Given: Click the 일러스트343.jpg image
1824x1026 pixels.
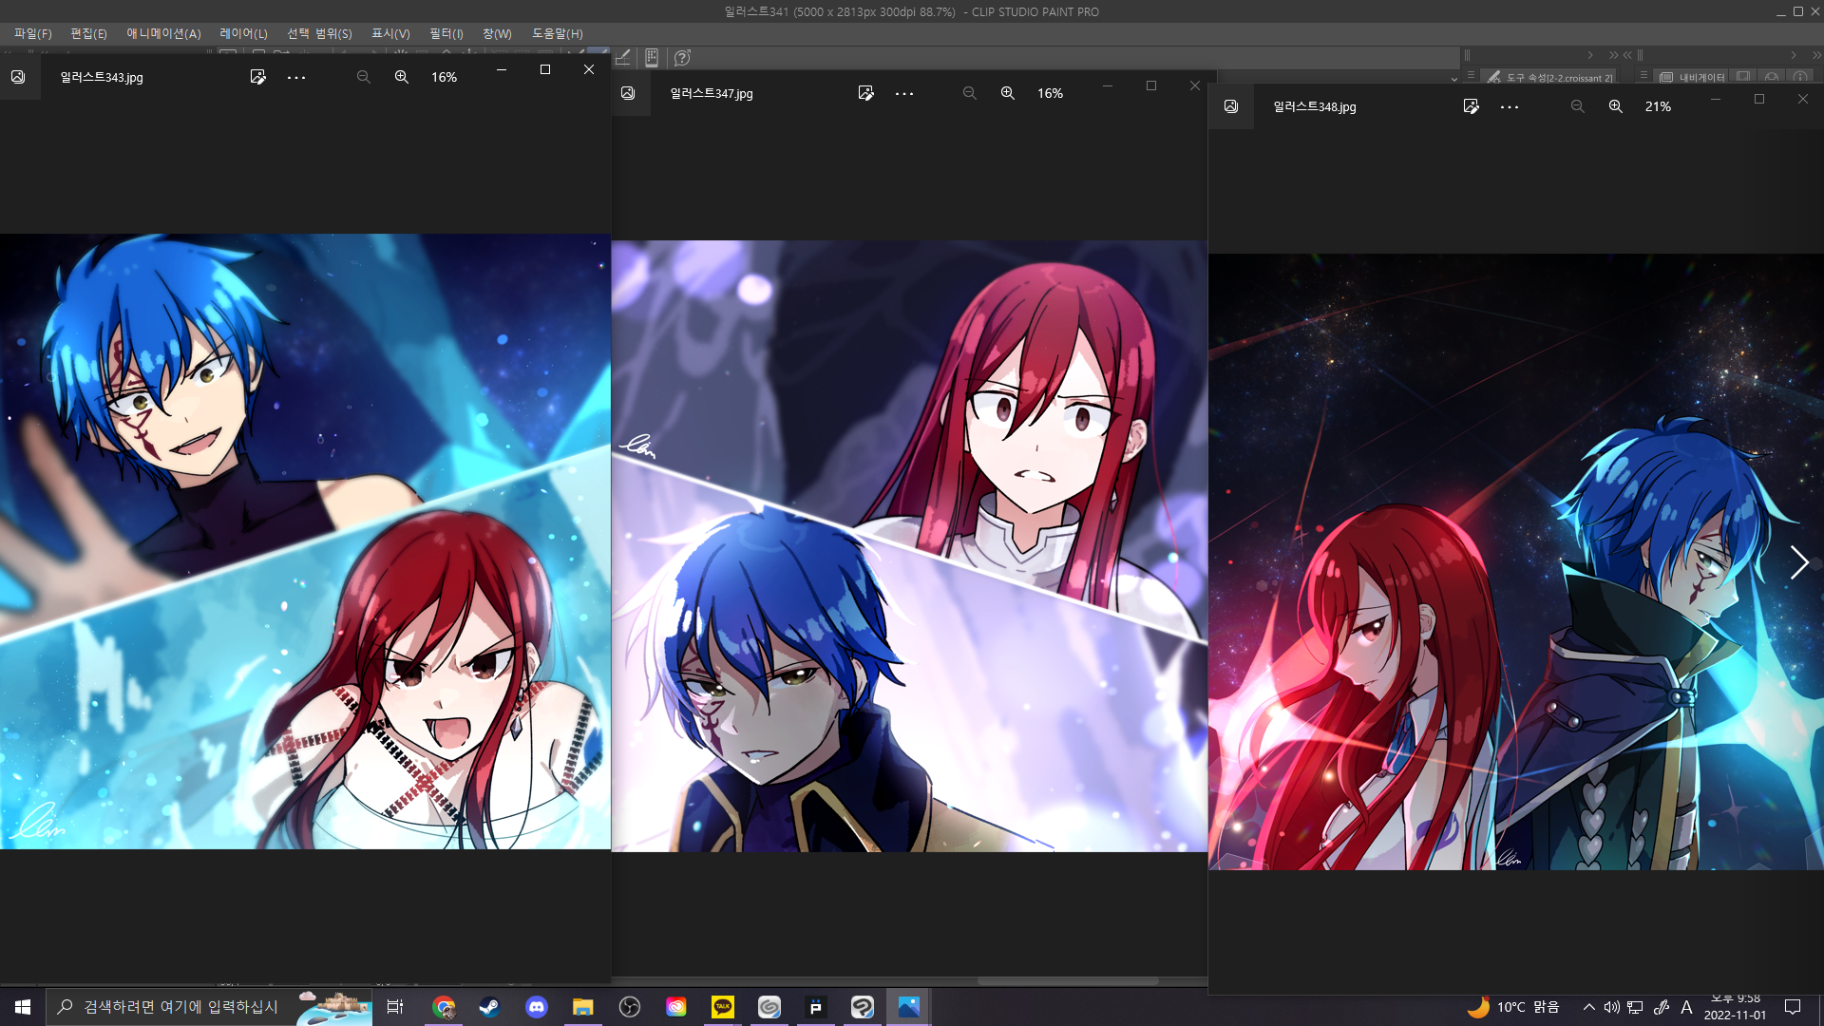Looking at the screenshot, I should click(305, 541).
